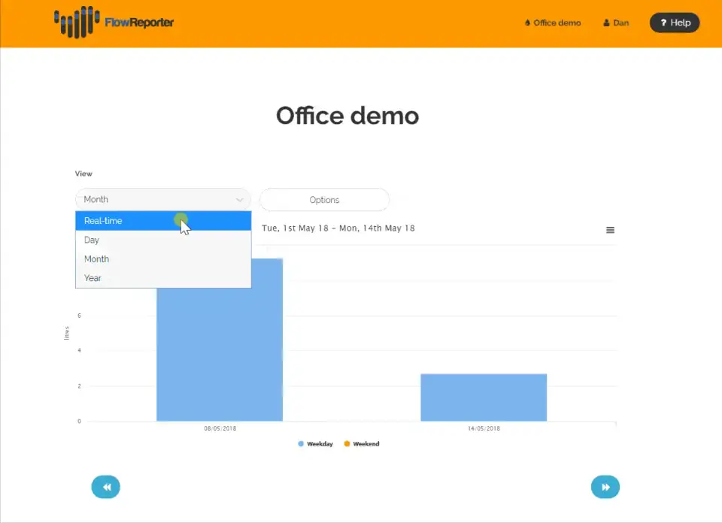
Task: Click the water drop icon beside Office demo
Action: [x=528, y=23]
